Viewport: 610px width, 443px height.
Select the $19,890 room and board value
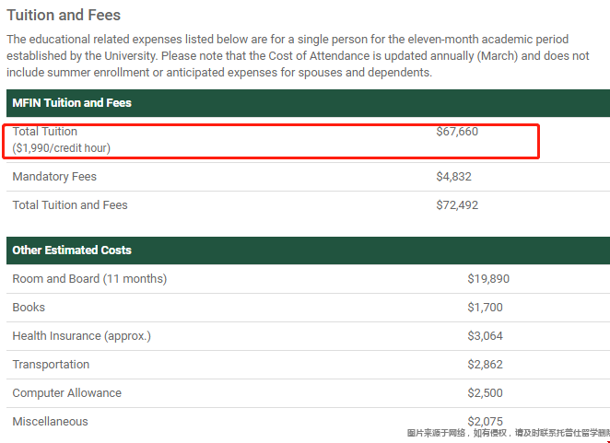pos(488,279)
